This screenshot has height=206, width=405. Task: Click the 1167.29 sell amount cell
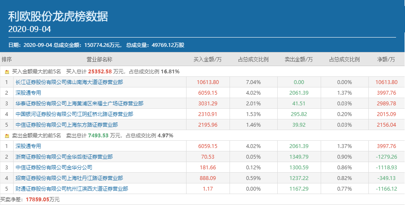point(299,189)
